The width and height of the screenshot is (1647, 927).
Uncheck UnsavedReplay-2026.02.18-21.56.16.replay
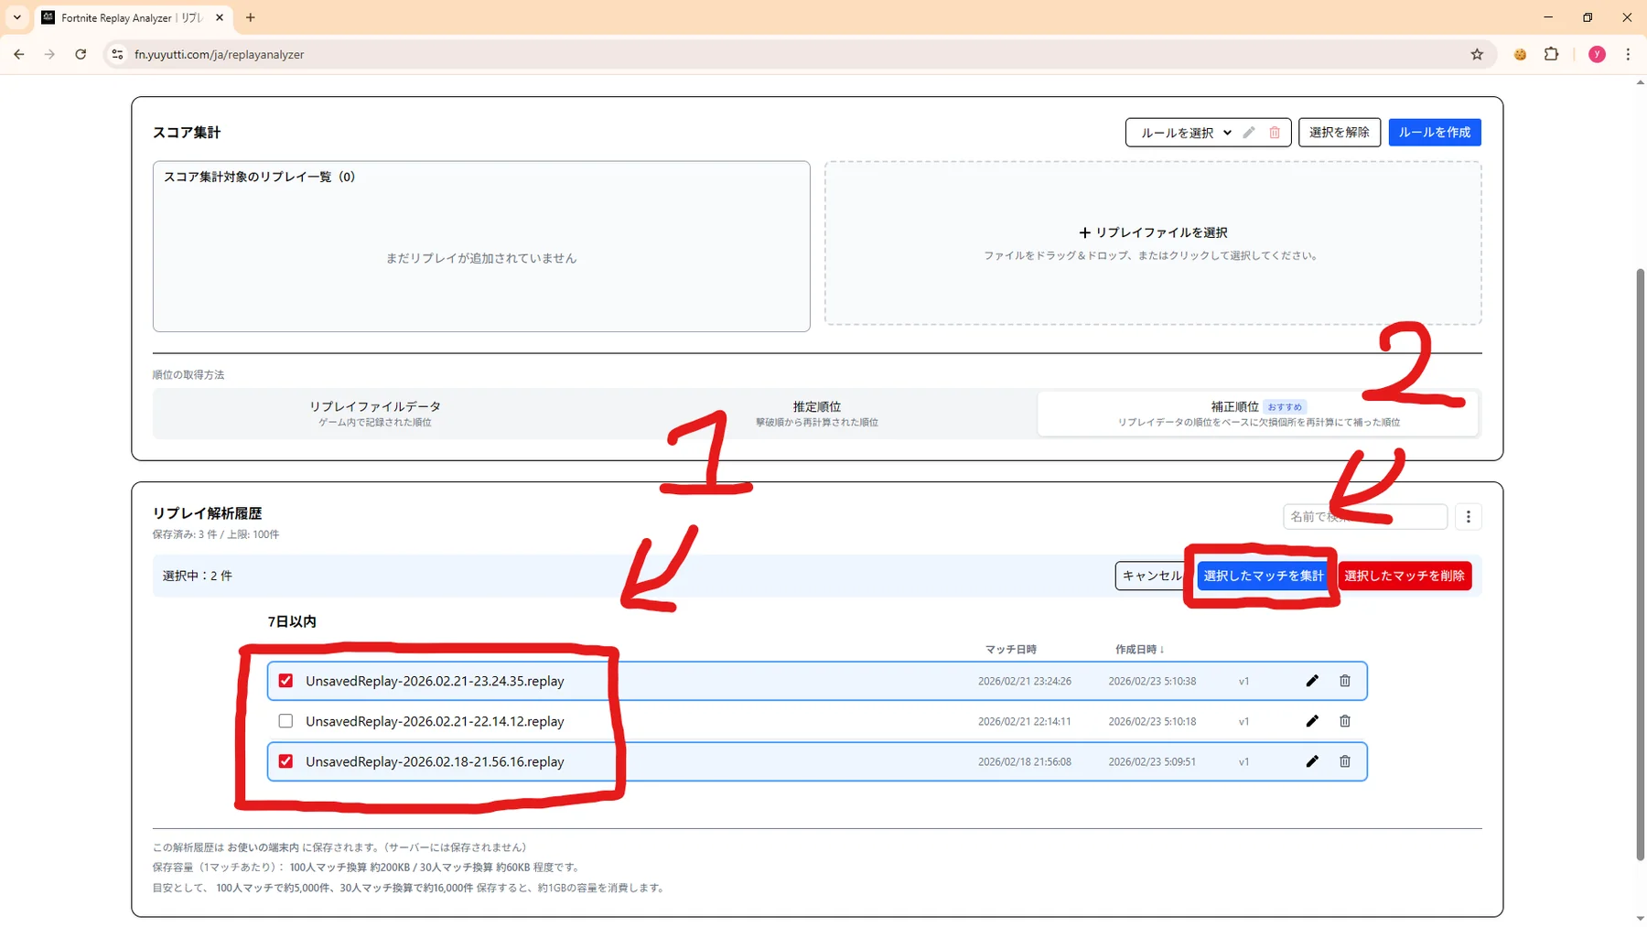click(285, 760)
